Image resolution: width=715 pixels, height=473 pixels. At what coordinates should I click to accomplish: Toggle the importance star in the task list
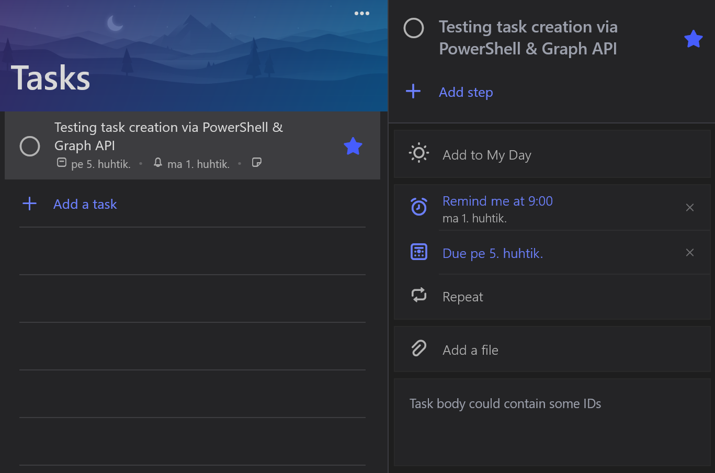[x=353, y=146]
